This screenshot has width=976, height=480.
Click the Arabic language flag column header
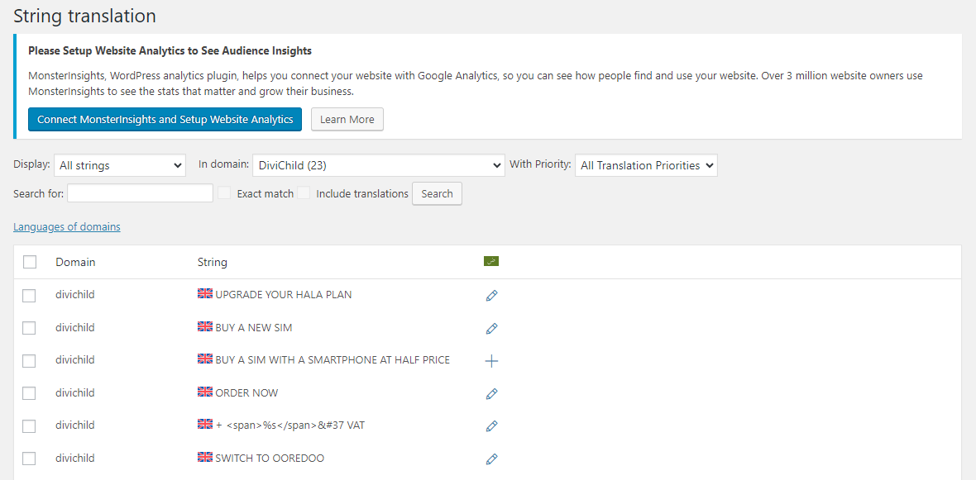pos(491,262)
